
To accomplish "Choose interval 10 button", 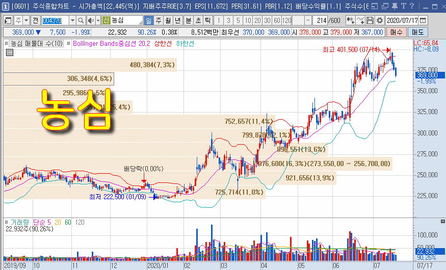I will [248, 20].
